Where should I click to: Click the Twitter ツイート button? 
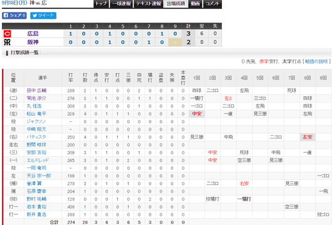tap(43, 16)
